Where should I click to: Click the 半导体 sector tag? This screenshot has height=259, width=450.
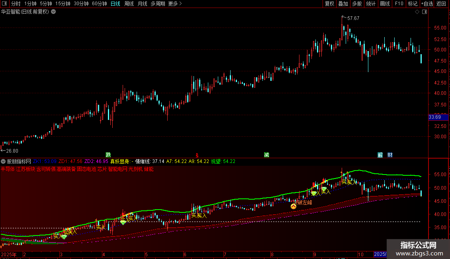tap(8, 169)
